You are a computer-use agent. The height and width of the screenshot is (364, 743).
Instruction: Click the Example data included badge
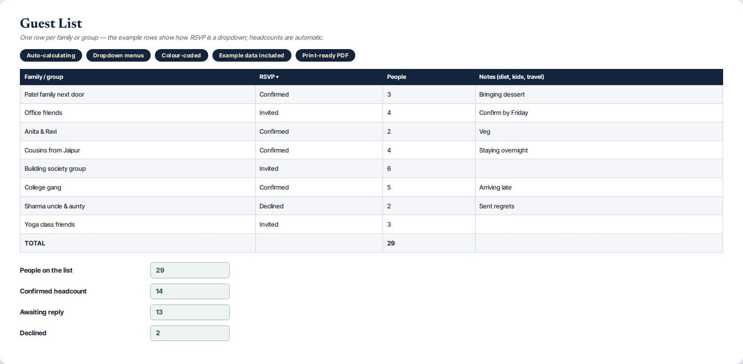(252, 55)
